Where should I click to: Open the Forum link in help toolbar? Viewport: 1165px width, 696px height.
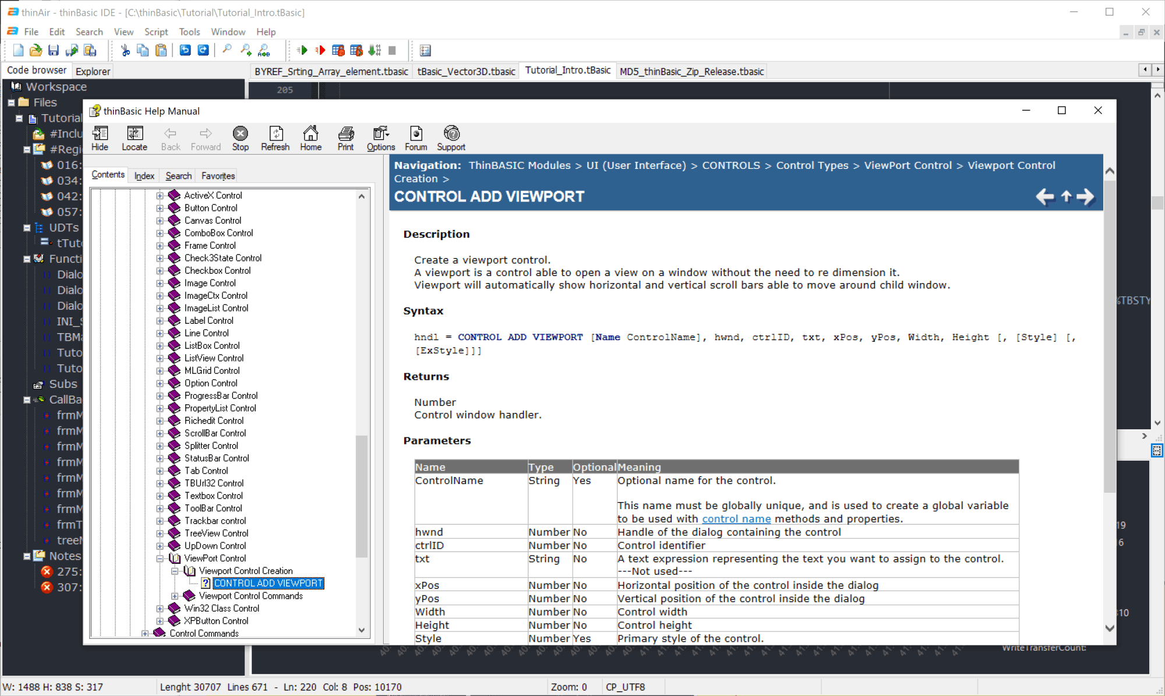pos(416,139)
